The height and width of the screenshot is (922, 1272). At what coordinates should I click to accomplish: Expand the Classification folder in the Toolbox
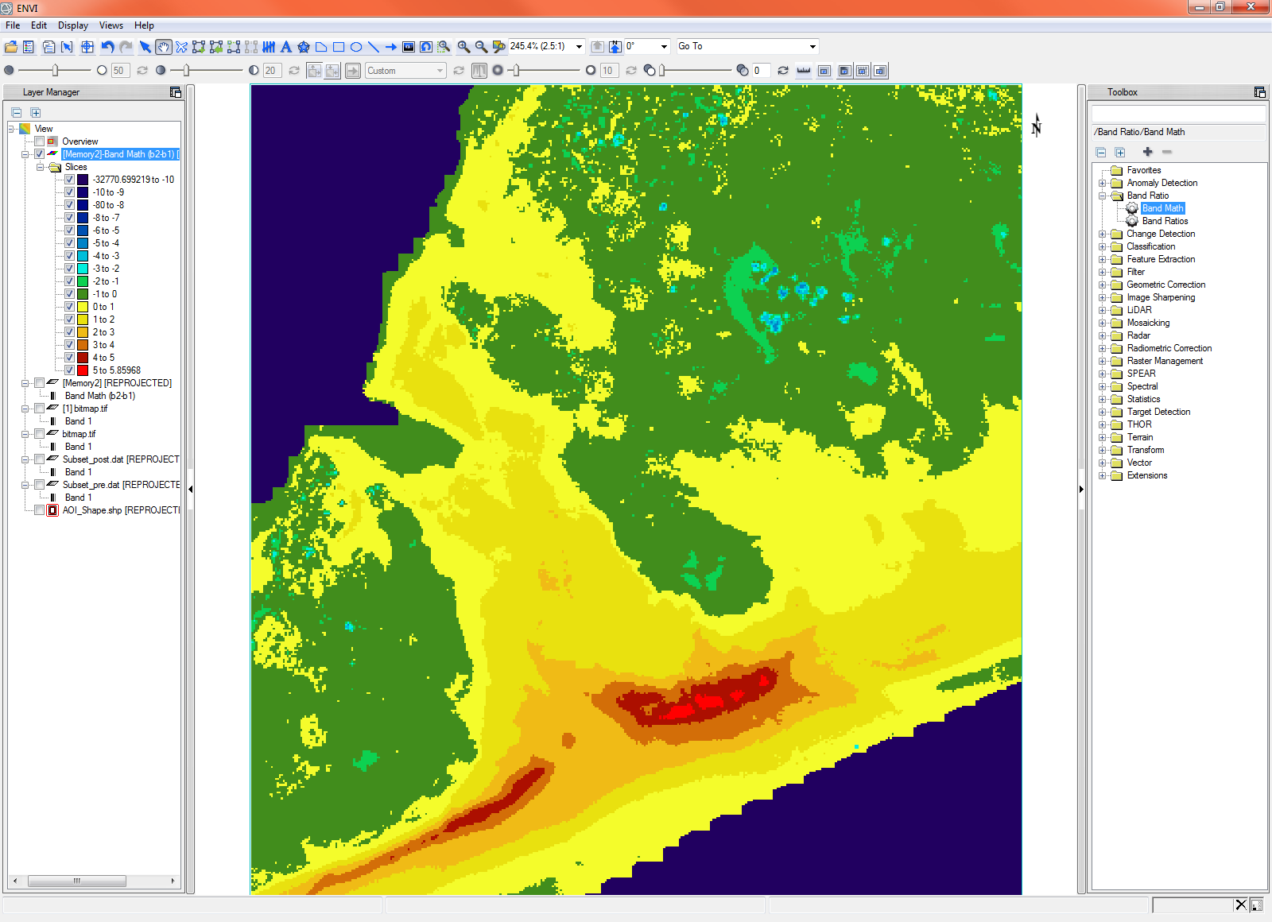1103,246
